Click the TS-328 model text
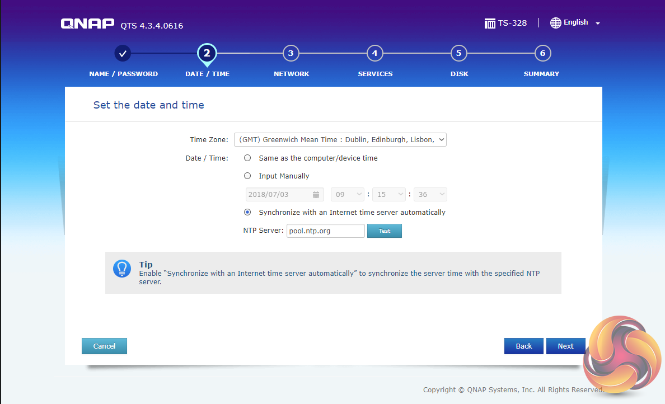Image resolution: width=665 pixels, height=404 pixels. tap(512, 24)
